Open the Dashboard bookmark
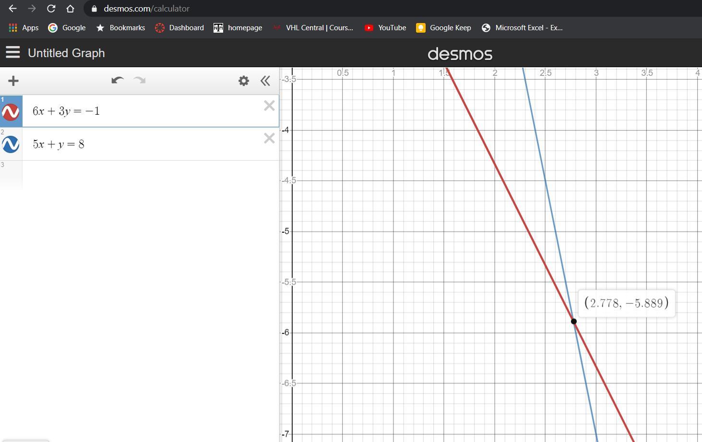 point(179,28)
